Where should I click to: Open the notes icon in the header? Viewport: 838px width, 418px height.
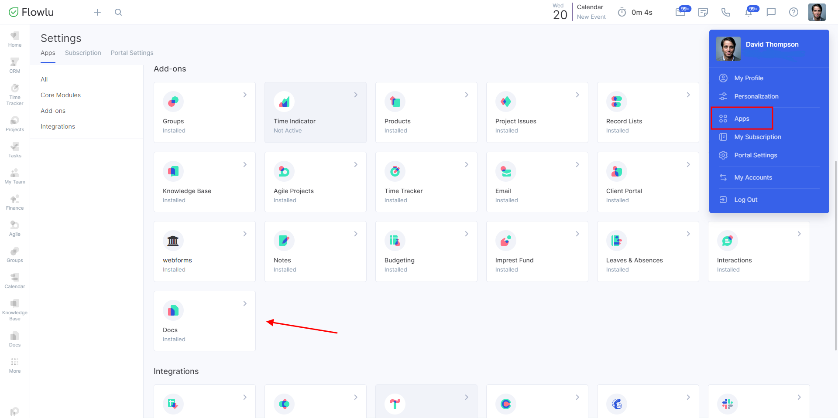703,12
